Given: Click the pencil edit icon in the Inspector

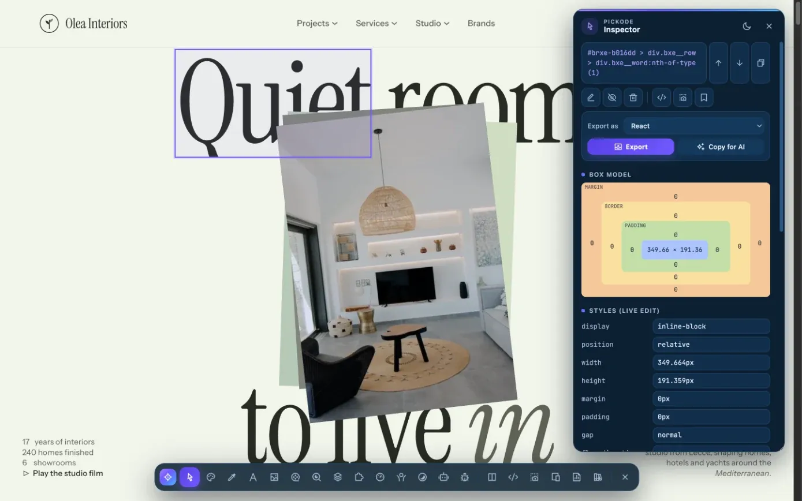Looking at the screenshot, I should coord(591,98).
